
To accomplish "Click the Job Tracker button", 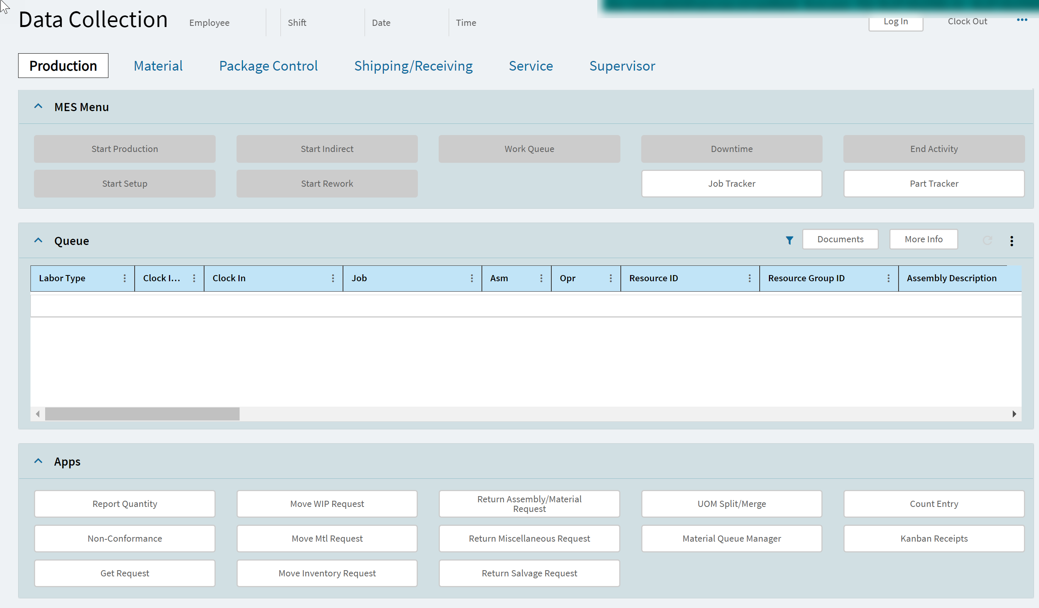I will 732,183.
